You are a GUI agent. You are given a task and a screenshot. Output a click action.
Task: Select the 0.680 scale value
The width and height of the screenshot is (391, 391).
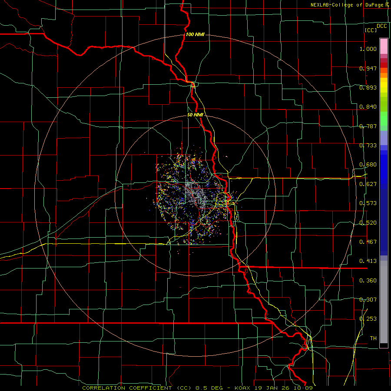[x=368, y=165]
